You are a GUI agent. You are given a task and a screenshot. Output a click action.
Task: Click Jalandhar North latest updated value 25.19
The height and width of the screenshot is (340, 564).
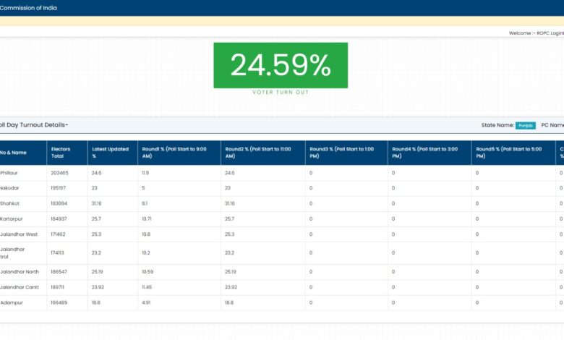coord(98,272)
